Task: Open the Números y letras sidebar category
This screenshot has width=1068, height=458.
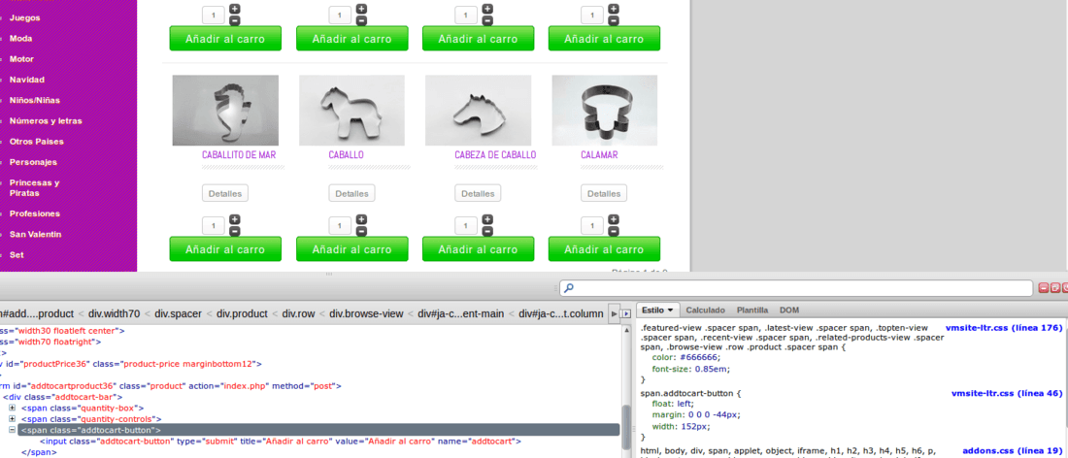Action: tap(46, 121)
